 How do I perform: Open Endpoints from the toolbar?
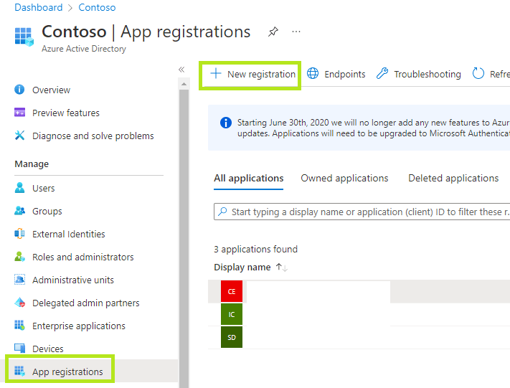(x=336, y=74)
